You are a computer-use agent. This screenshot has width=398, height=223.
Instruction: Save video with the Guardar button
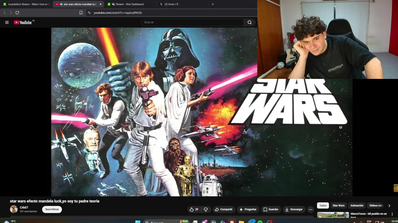[x=271, y=209]
